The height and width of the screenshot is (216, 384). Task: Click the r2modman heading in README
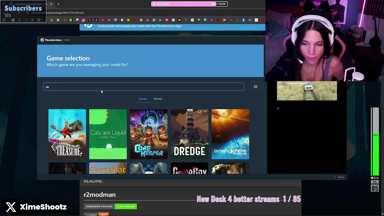[100, 195]
